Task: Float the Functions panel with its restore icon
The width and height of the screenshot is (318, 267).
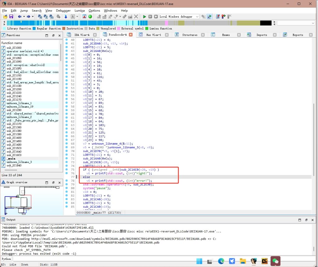Action: 53,35
